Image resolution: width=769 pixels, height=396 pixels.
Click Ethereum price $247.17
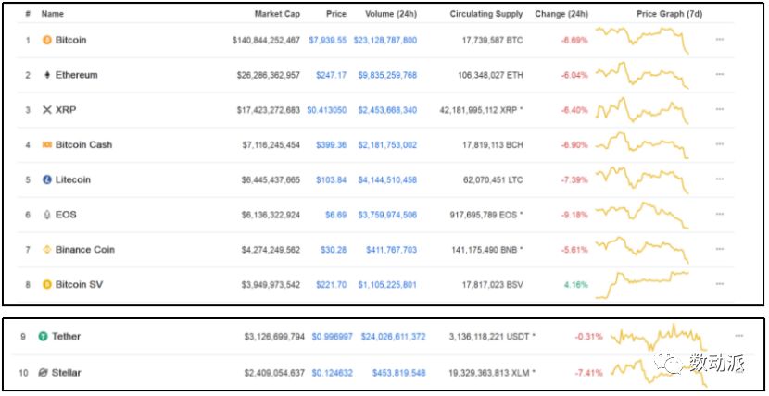[x=331, y=75]
